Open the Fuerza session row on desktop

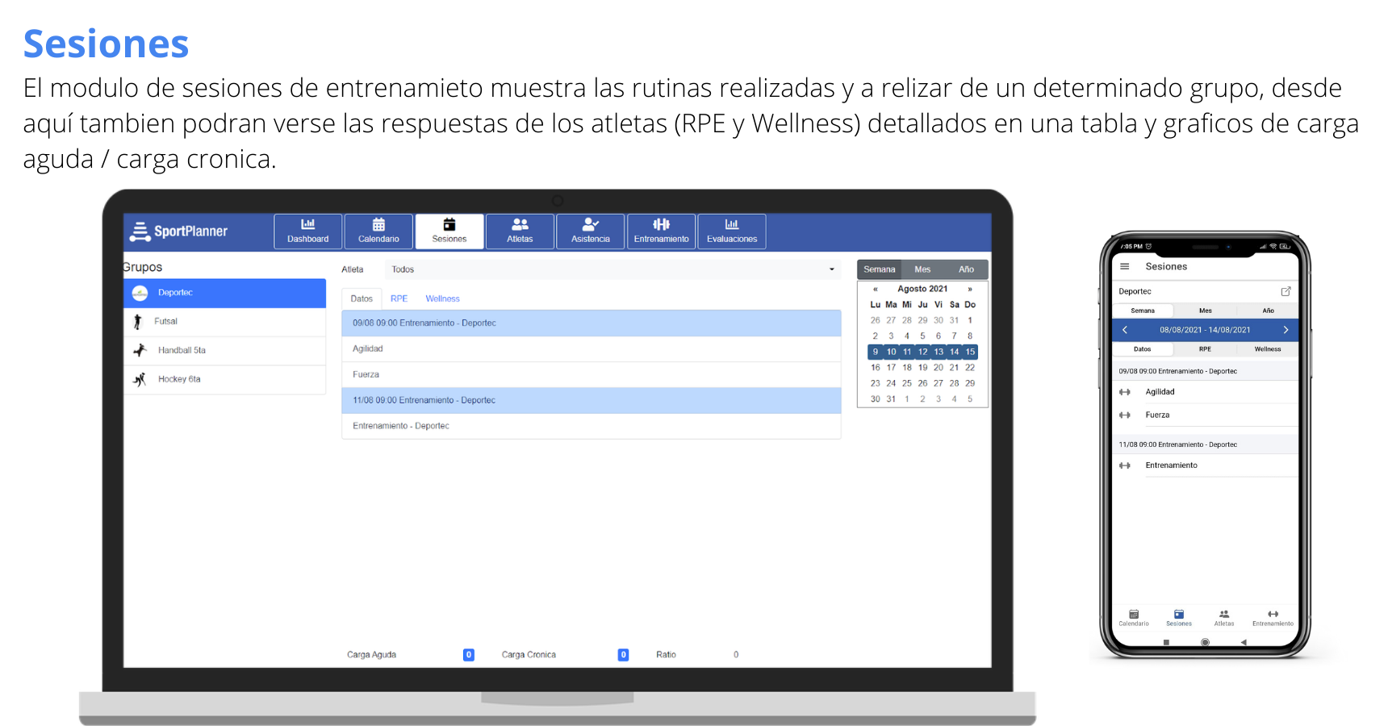[x=591, y=374]
